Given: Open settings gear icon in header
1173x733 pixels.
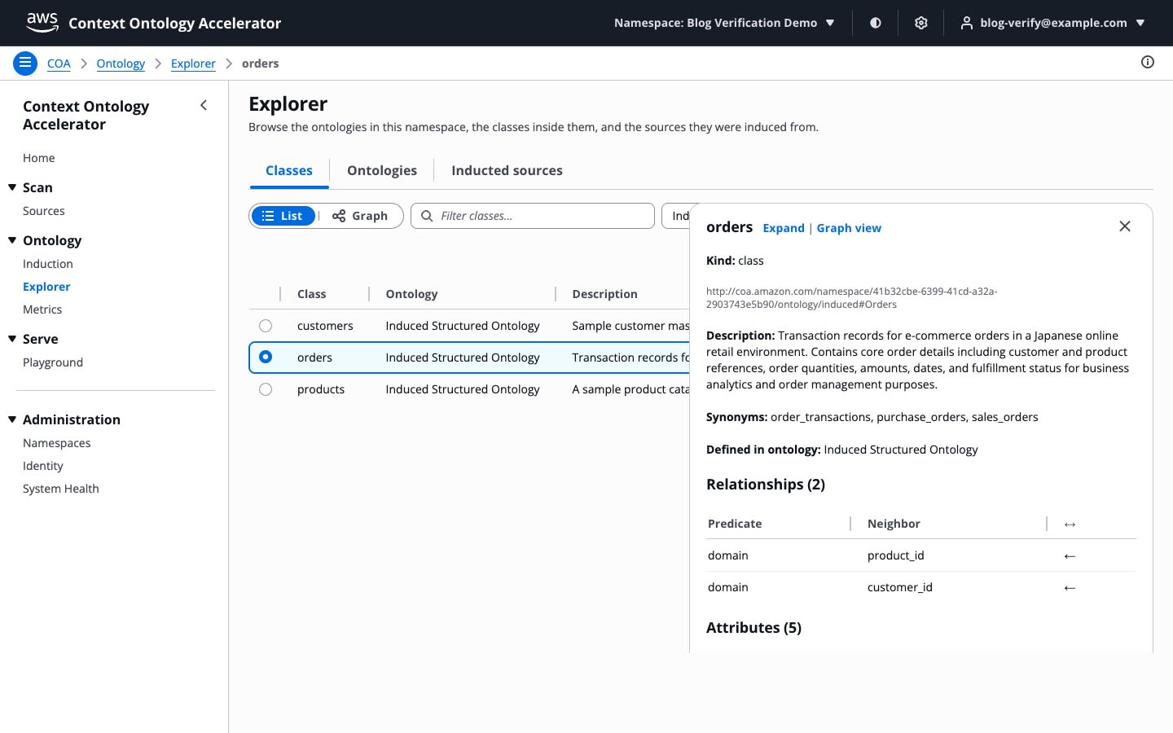Looking at the screenshot, I should click(921, 23).
